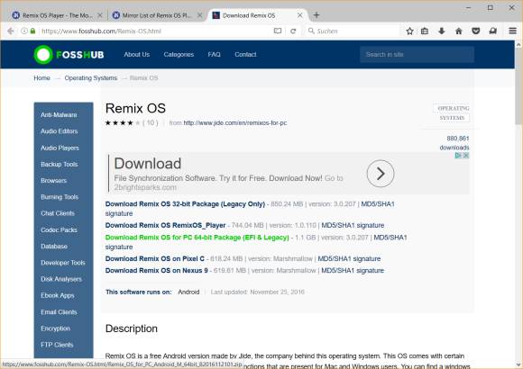Click the reload page icon
The image size is (523, 369).
coord(293,31)
